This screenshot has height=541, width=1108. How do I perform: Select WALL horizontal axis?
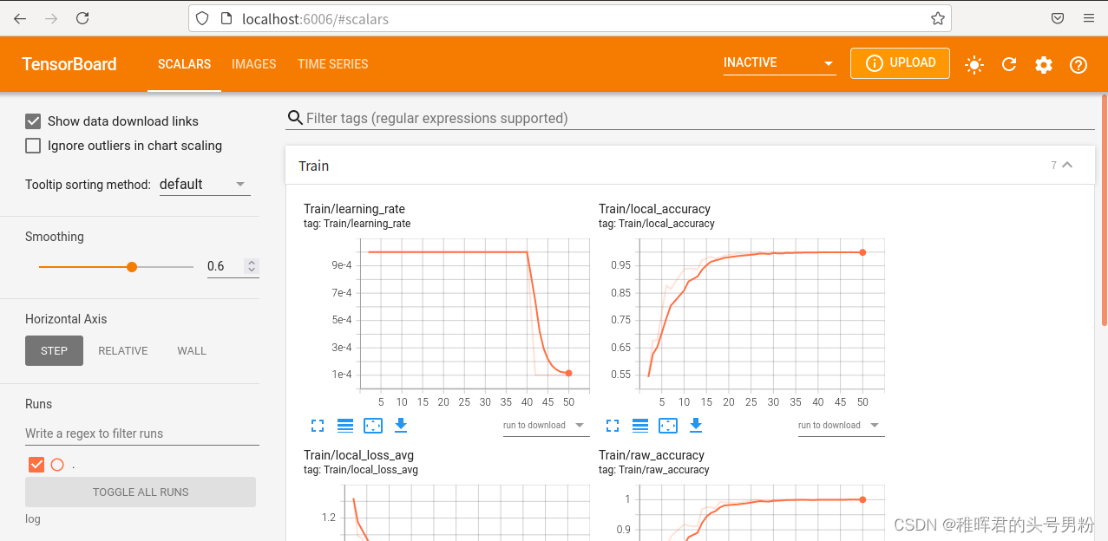click(192, 351)
